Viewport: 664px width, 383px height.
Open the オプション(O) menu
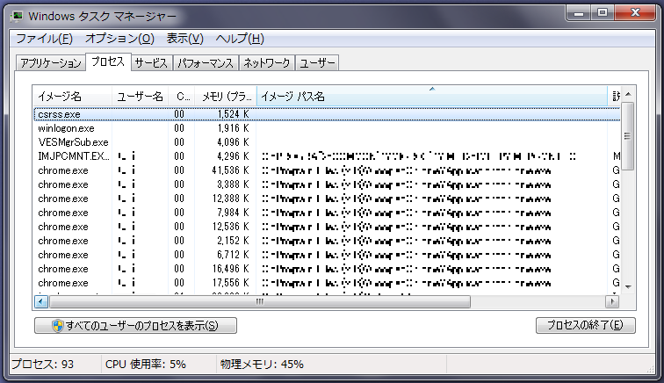[119, 39]
